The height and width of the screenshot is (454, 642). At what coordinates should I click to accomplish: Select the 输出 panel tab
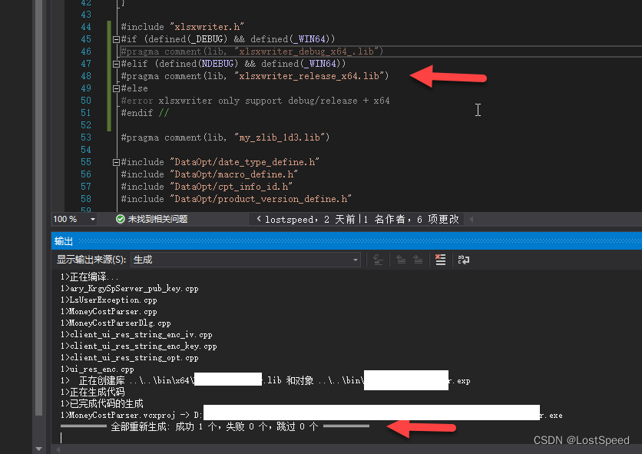point(65,240)
